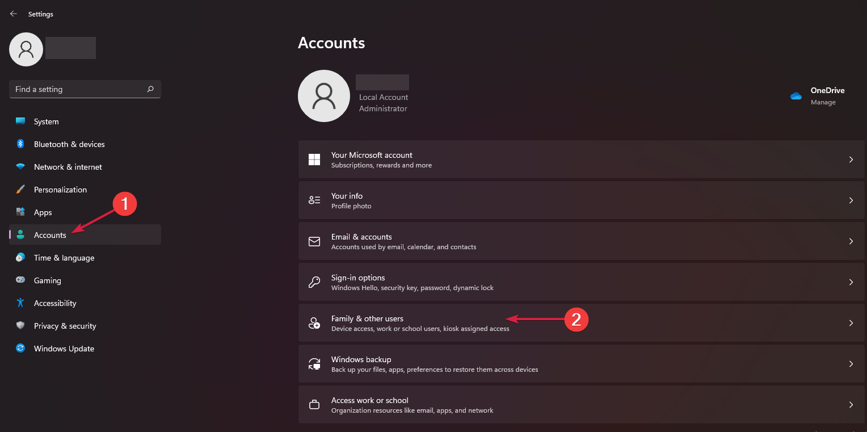Click the sidebar user avatar picture
867x432 pixels.
(x=26, y=49)
